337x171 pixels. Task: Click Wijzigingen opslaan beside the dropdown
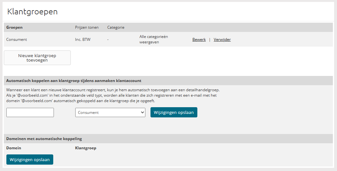pyautogui.click(x=174, y=113)
